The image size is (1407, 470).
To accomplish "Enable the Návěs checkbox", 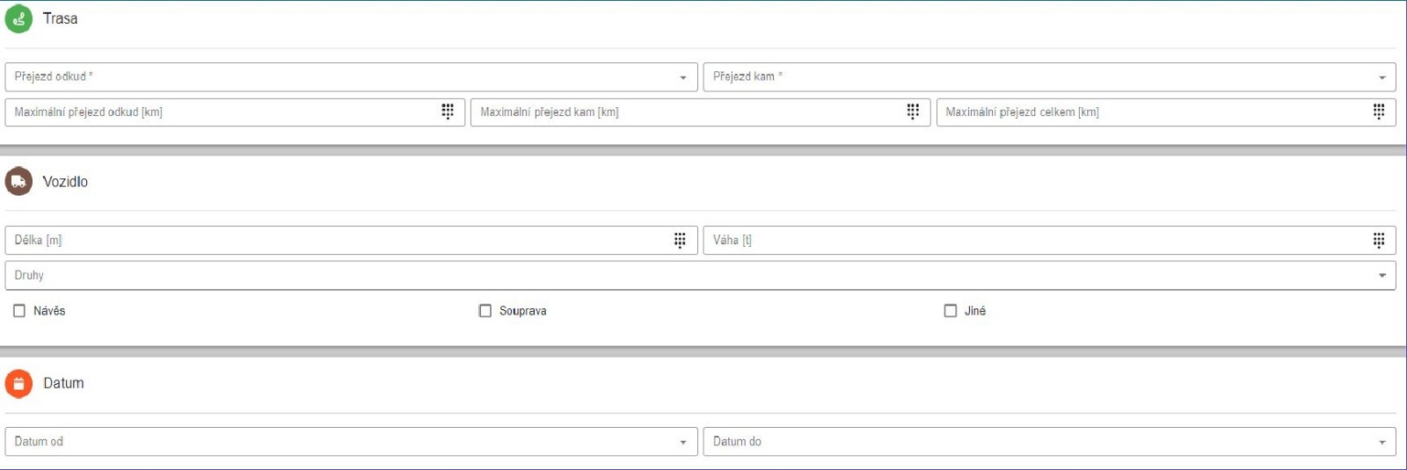I will coord(19,311).
